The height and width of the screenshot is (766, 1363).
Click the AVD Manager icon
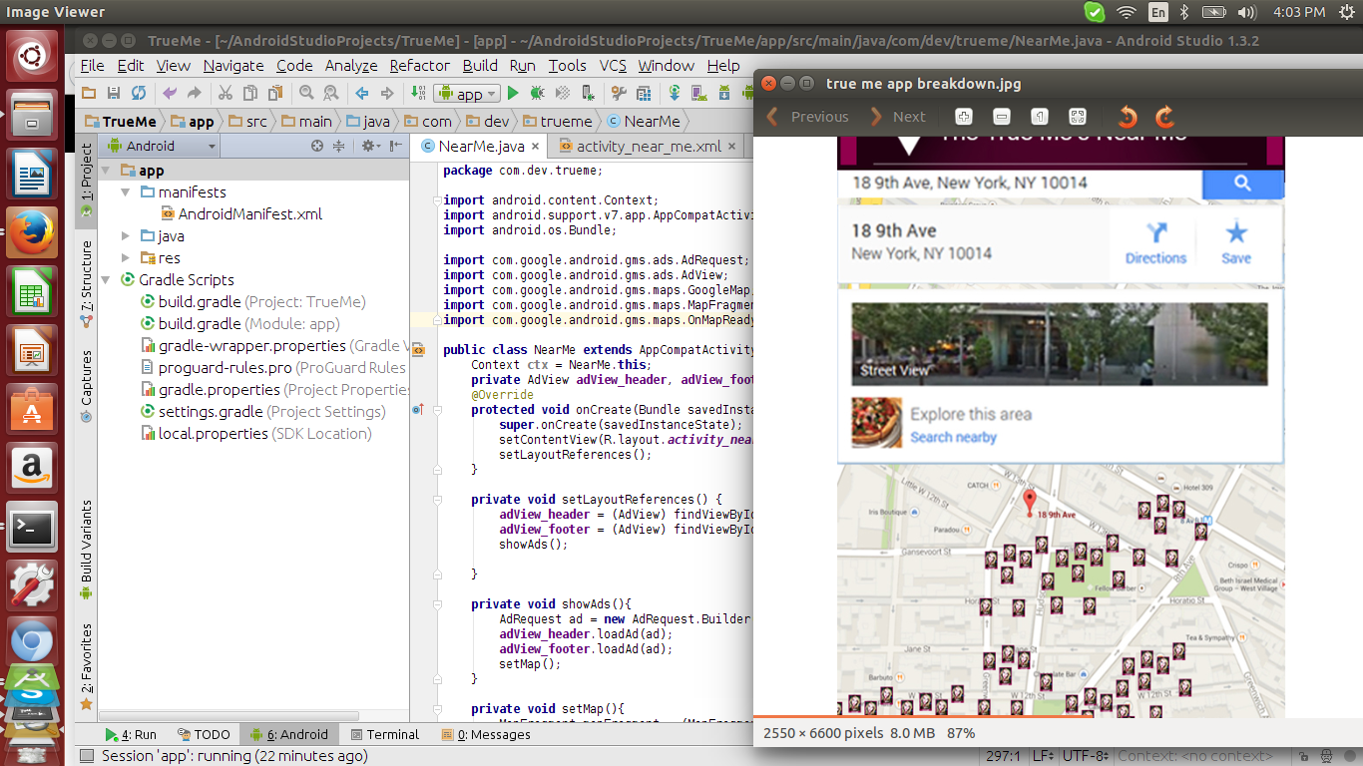pyautogui.click(x=699, y=93)
